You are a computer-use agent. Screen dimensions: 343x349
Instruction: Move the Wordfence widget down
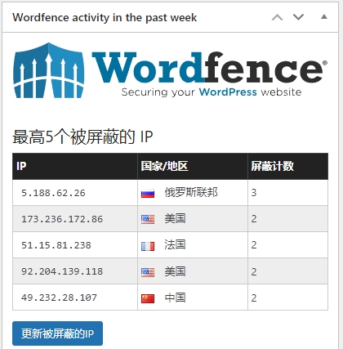click(298, 17)
